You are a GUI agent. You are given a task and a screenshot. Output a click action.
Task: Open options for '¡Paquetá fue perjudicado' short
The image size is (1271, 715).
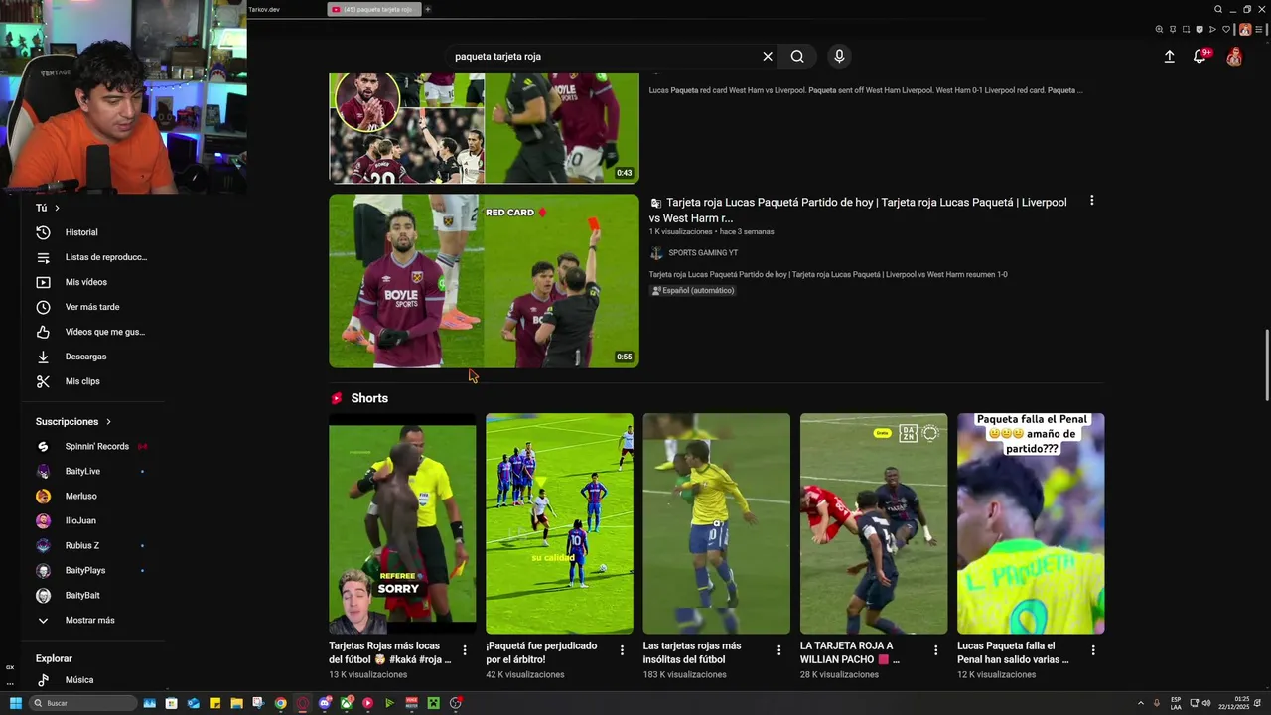622,650
